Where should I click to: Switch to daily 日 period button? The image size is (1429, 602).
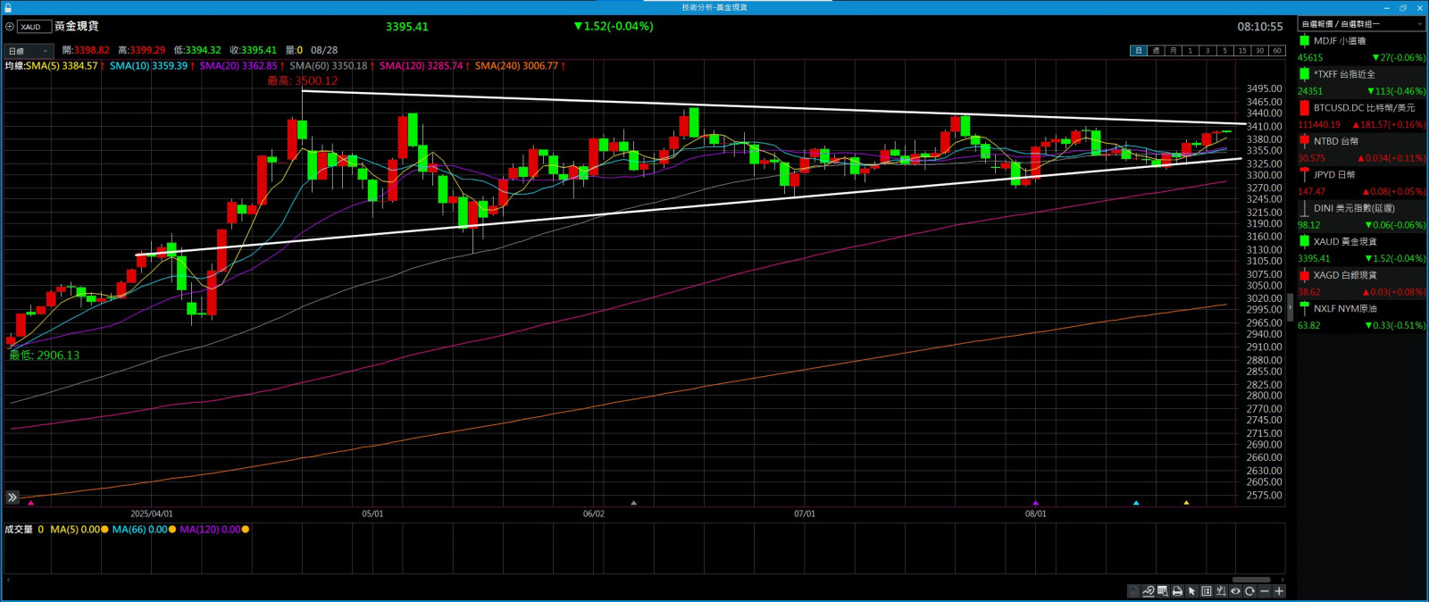pos(1138,51)
